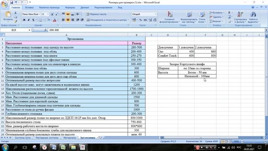
Task: Click Insert cells (Вставить) button
Action: tap(217, 13)
